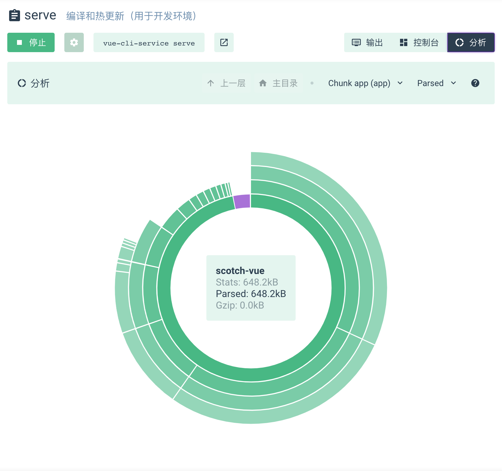Switch to the 控制台 dashboard tab

(419, 42)
